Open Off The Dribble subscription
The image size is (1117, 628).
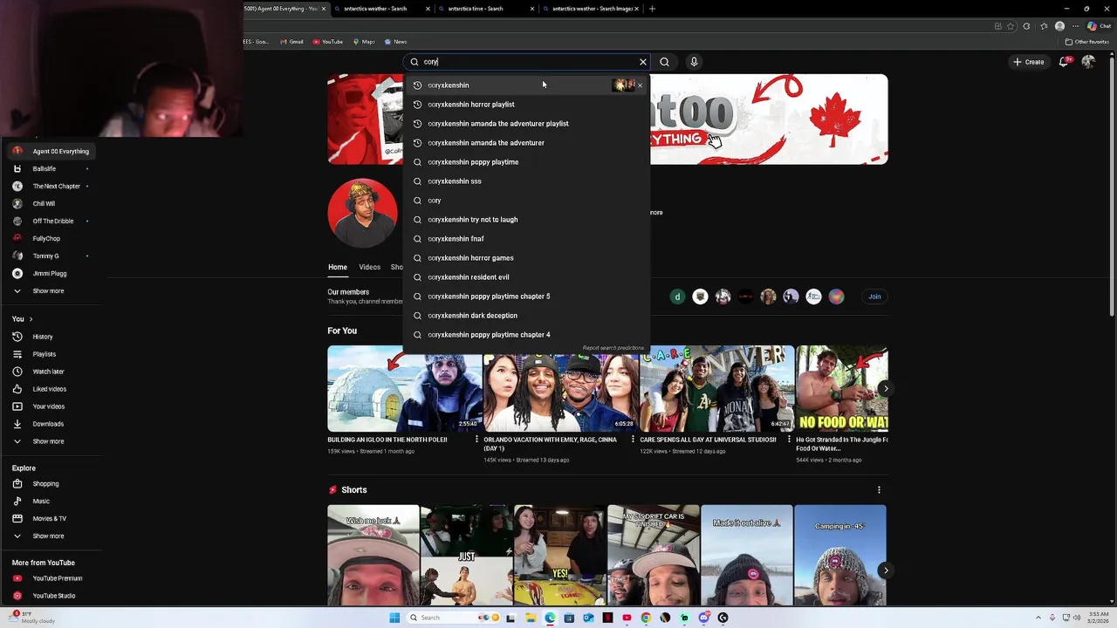(x=52, y=221)
